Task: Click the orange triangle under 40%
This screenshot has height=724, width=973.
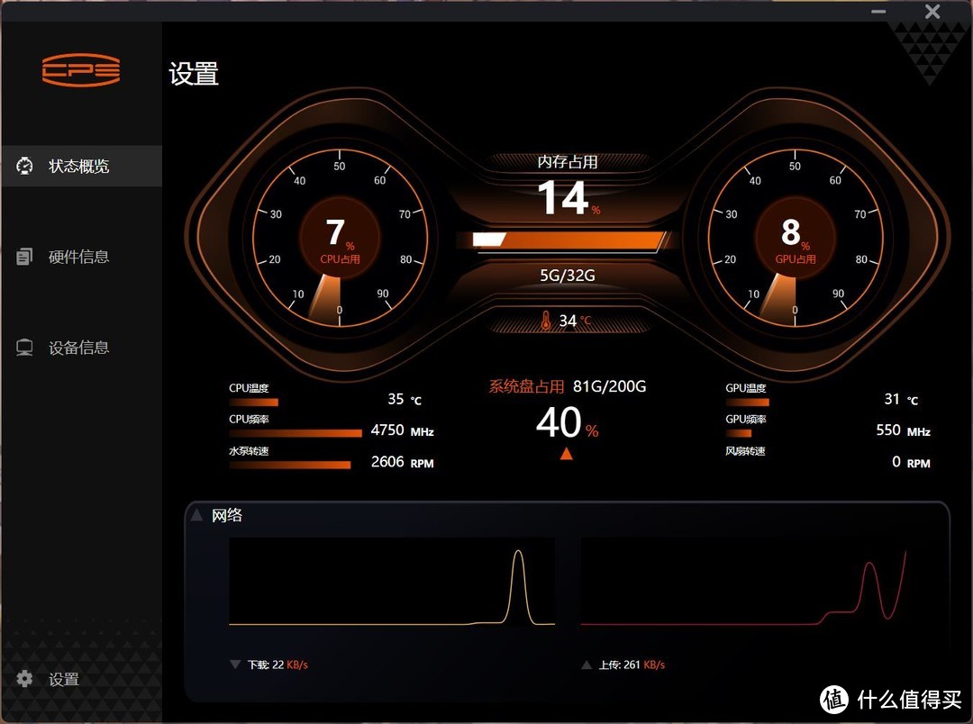Action: click(x=566, y=454)
